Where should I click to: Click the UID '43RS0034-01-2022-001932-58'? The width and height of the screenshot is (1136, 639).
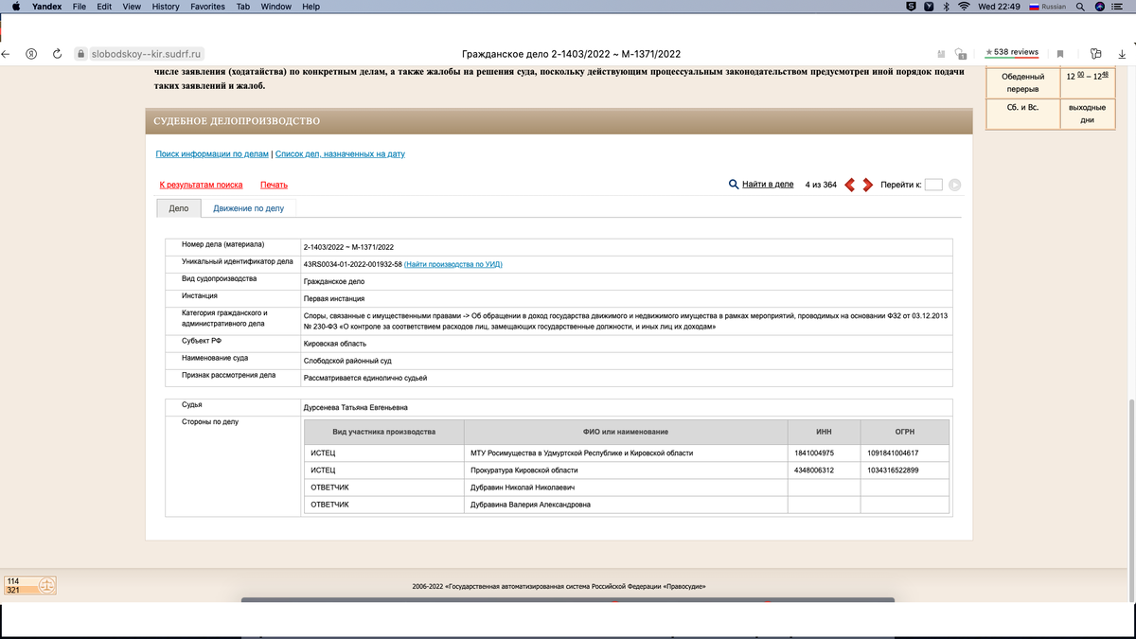coord(352,264)
